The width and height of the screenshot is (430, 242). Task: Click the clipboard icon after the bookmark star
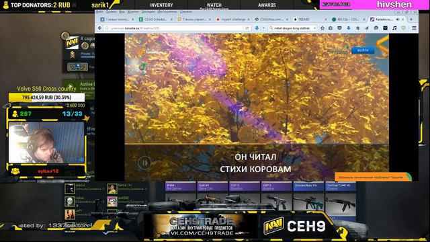click(x=331, y=28)
